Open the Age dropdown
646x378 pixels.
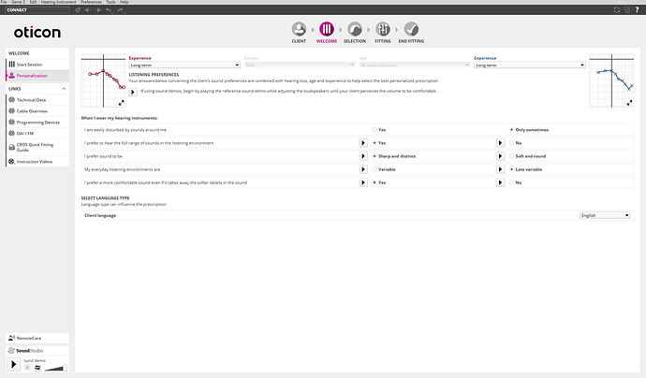pos(415,65)
